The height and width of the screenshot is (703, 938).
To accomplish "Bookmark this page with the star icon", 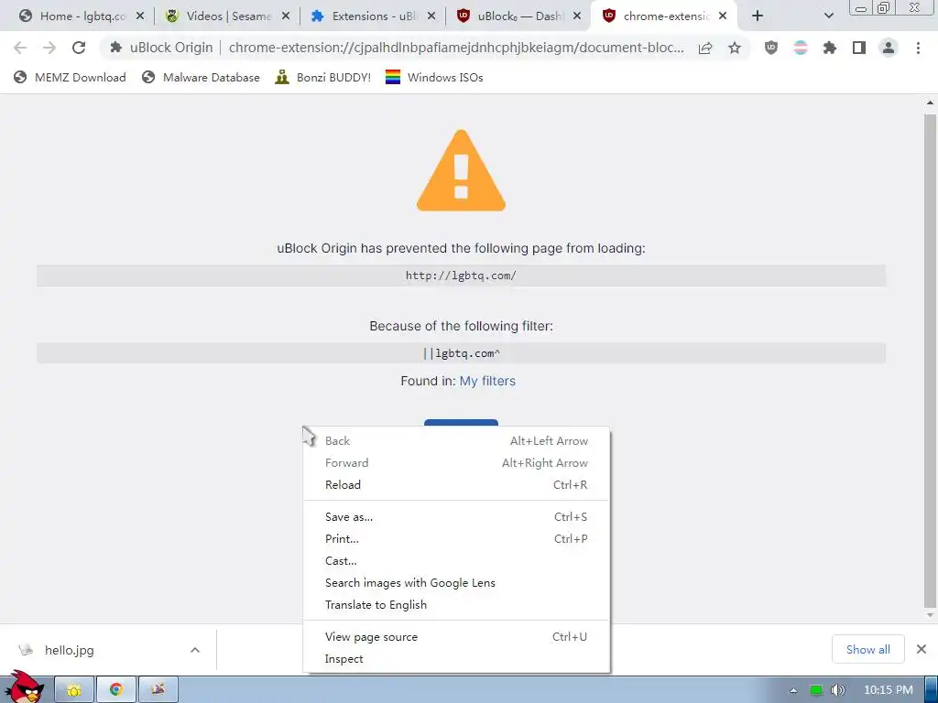I will [735, 48].
